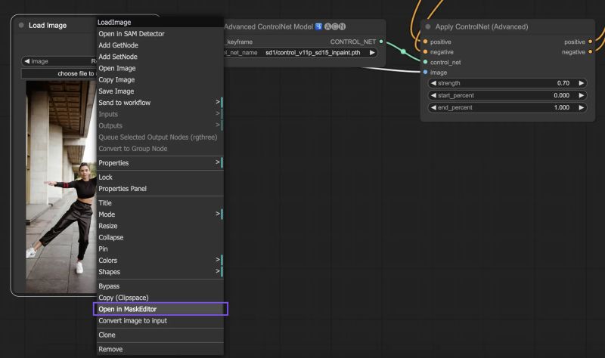This screenshot has height=358, width=605.
Task: Click the negative input connector dot
Action: [425, 51]
